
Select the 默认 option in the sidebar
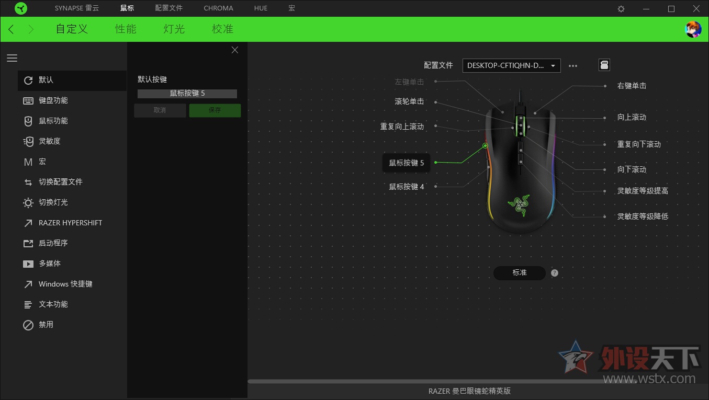(x=72, y=81)
